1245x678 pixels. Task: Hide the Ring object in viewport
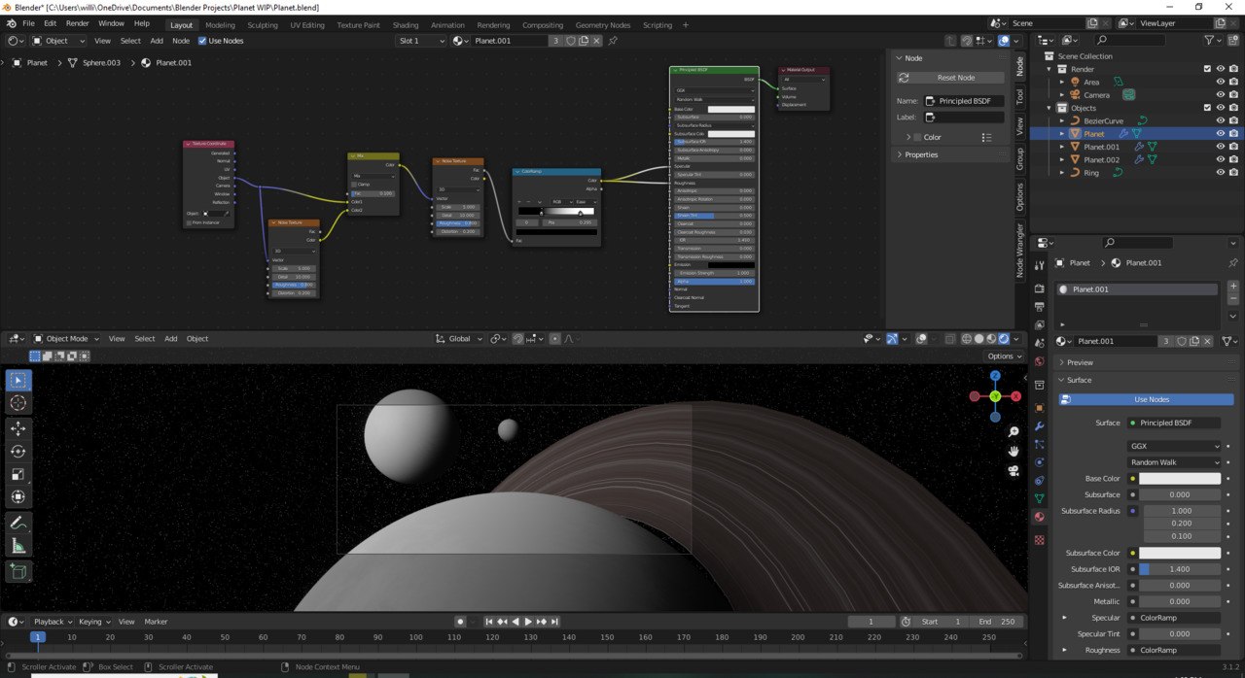point(1220,173)
